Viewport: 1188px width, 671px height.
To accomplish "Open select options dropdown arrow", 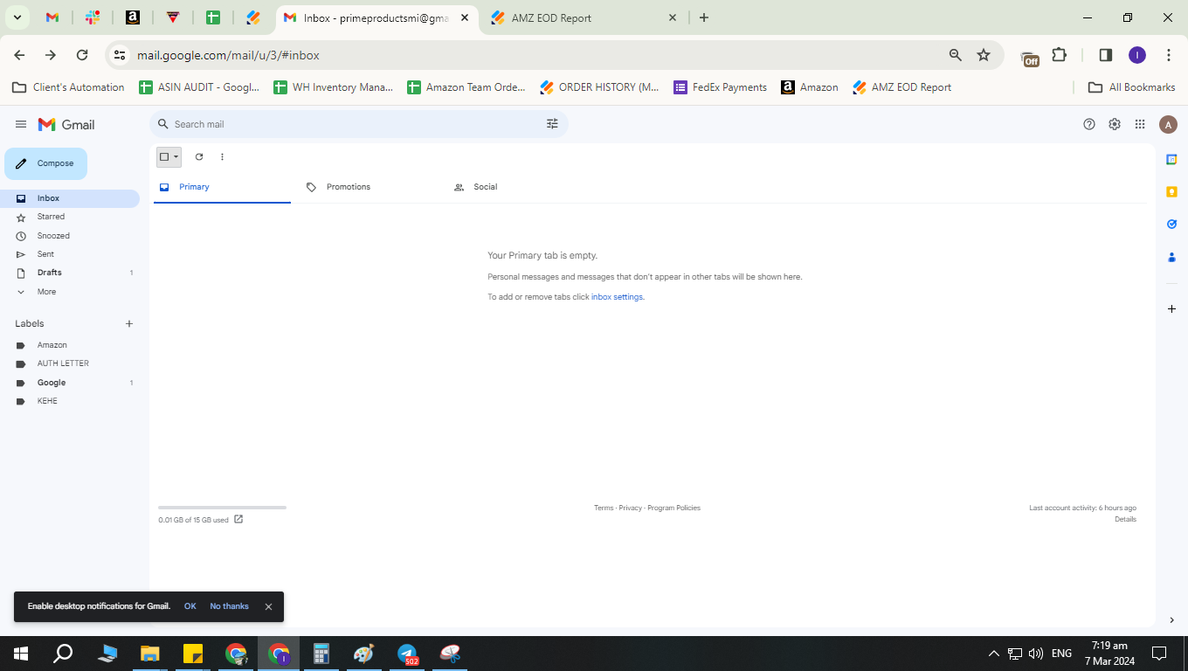I will tap(176, 157).
